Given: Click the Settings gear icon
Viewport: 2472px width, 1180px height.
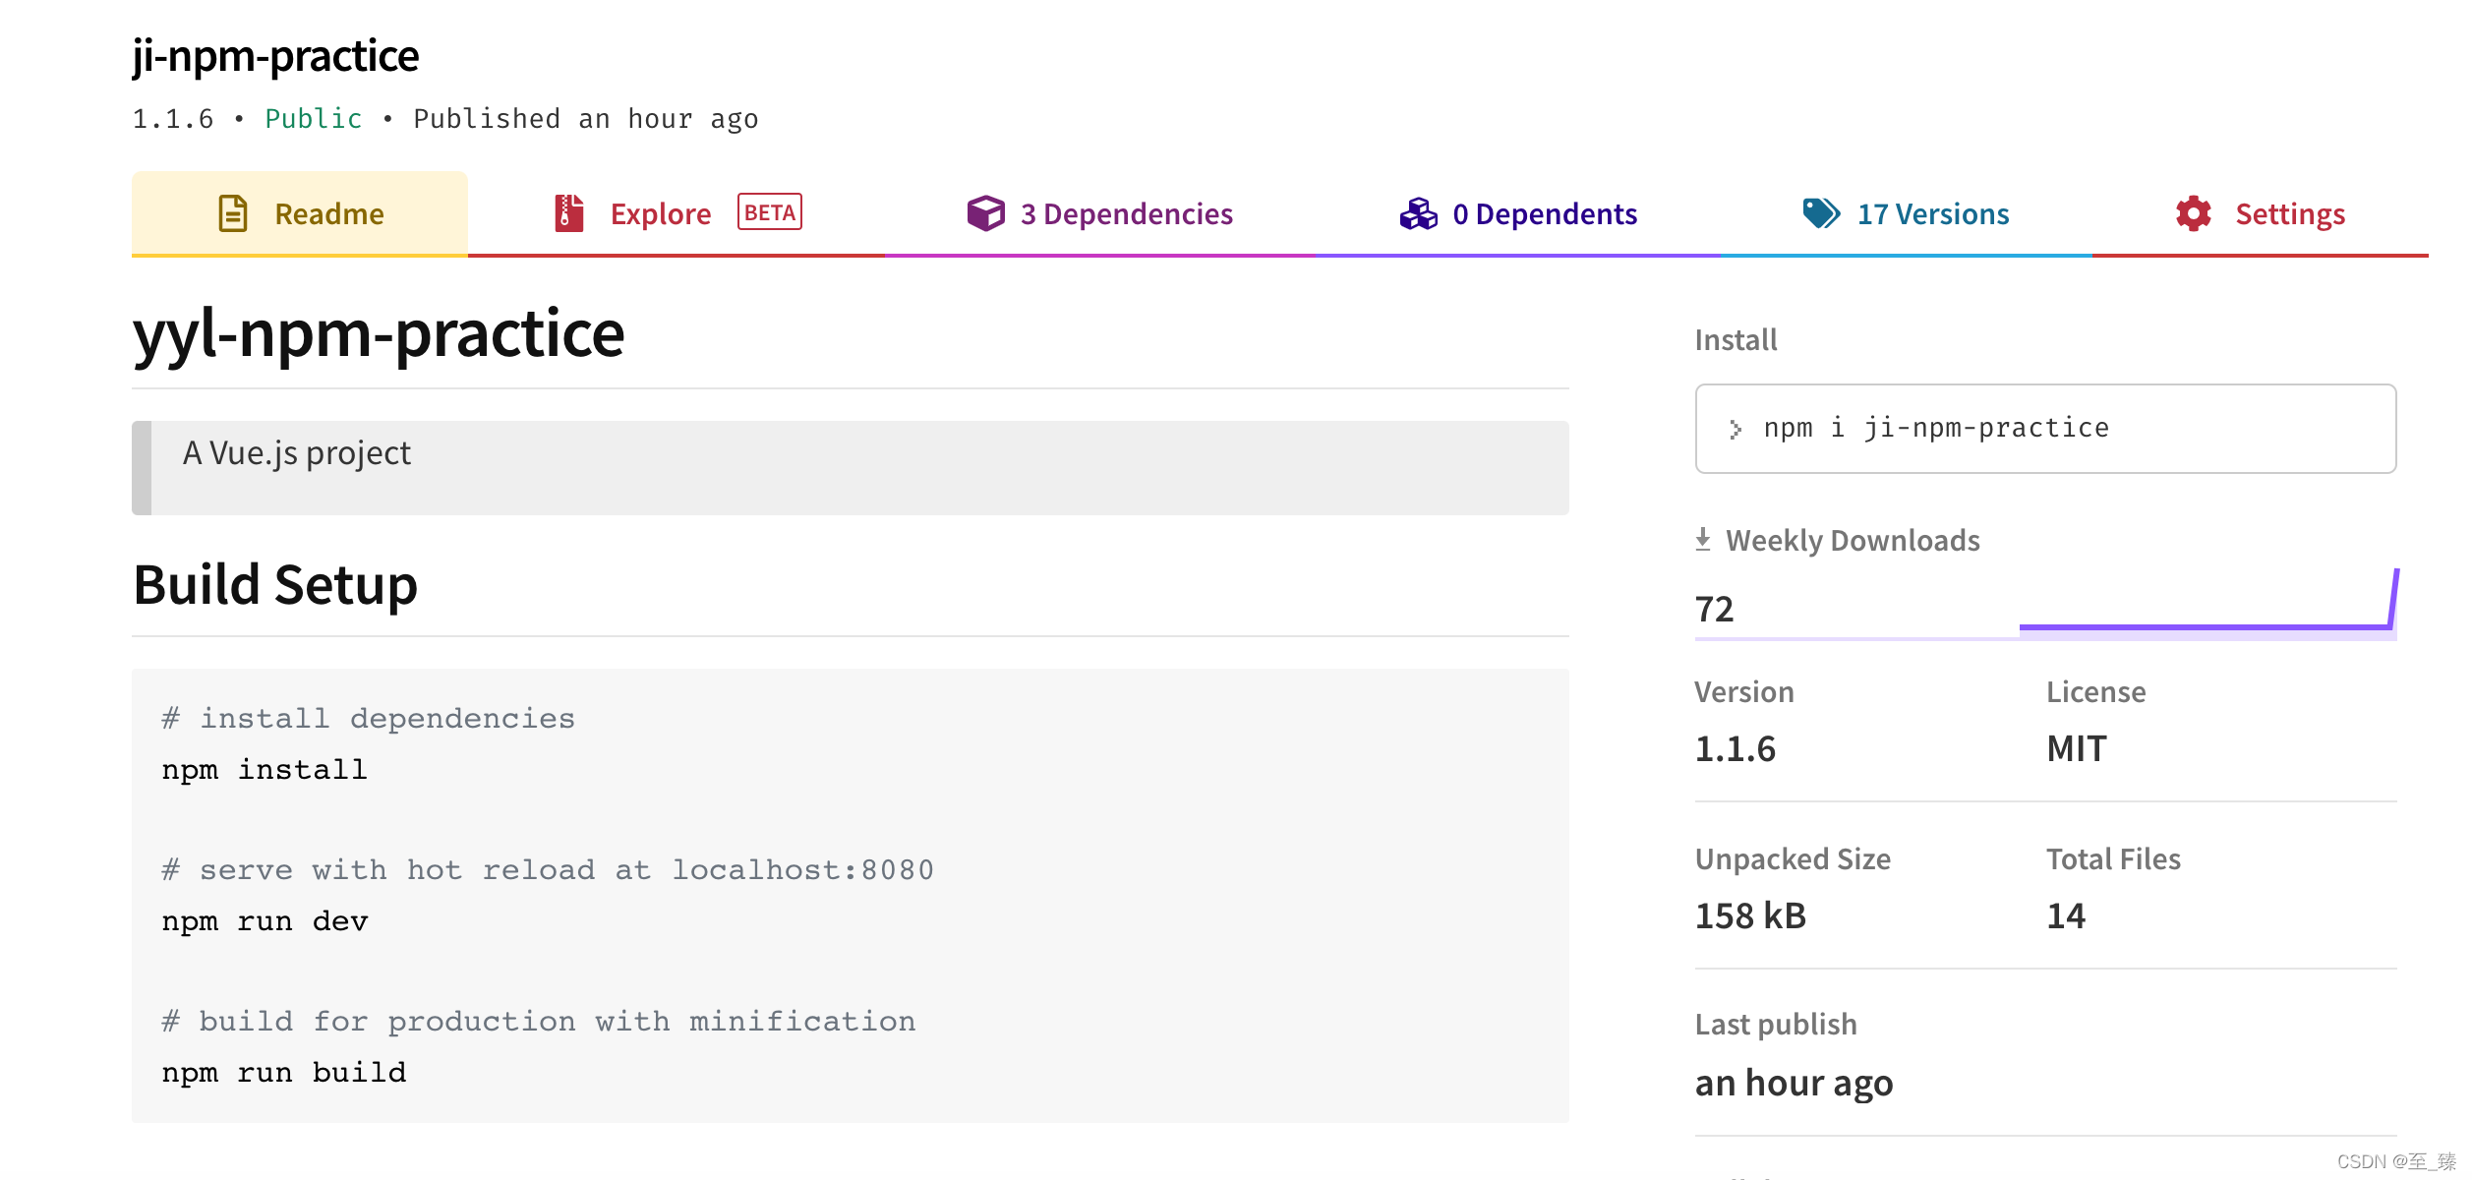Looking at the screenshot, I should [2193, 213].
